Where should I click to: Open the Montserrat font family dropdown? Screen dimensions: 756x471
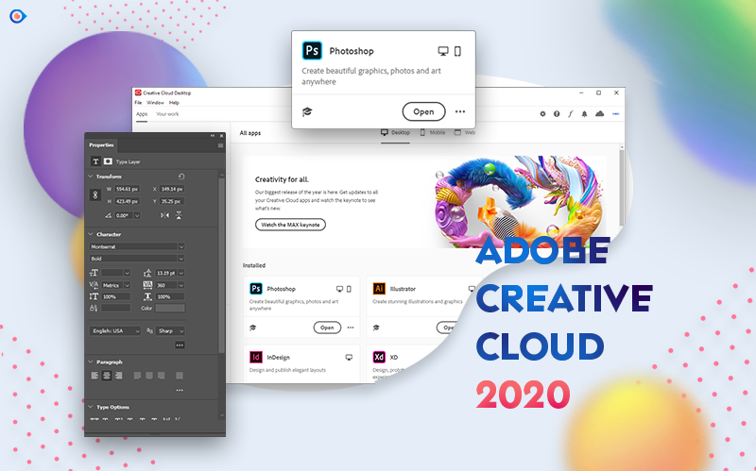[137, 246]
